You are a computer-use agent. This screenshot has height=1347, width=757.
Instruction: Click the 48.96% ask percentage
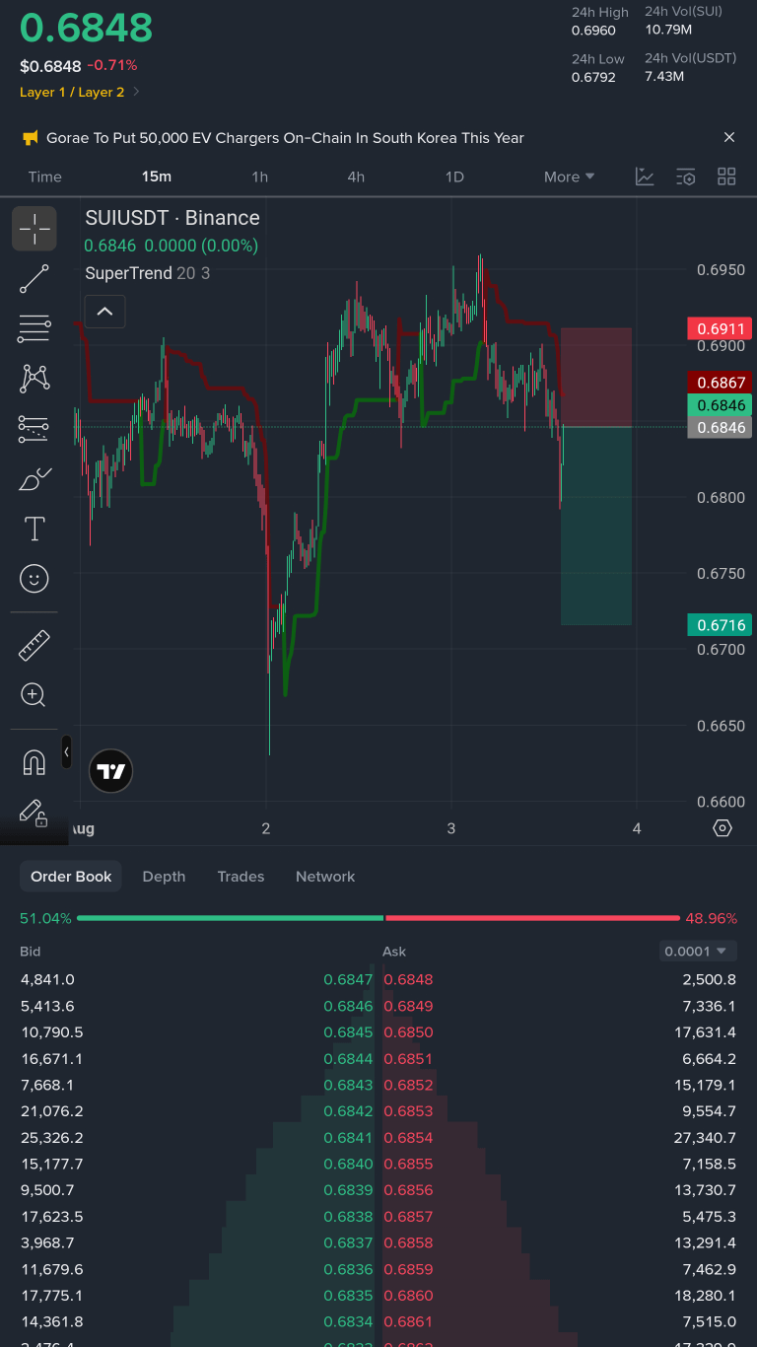(x=712, y=918)
